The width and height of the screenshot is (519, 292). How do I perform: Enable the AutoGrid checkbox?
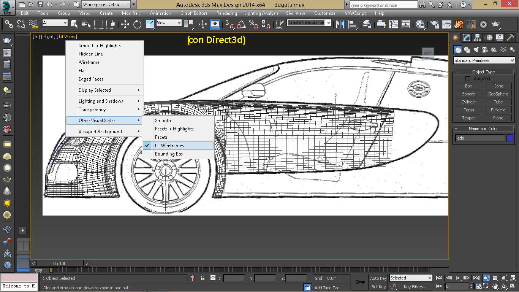pos(468,79)
